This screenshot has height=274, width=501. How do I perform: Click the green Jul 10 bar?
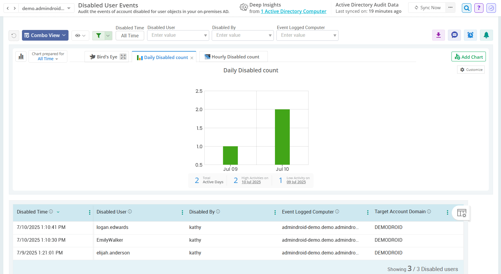[x=282, y=137]
